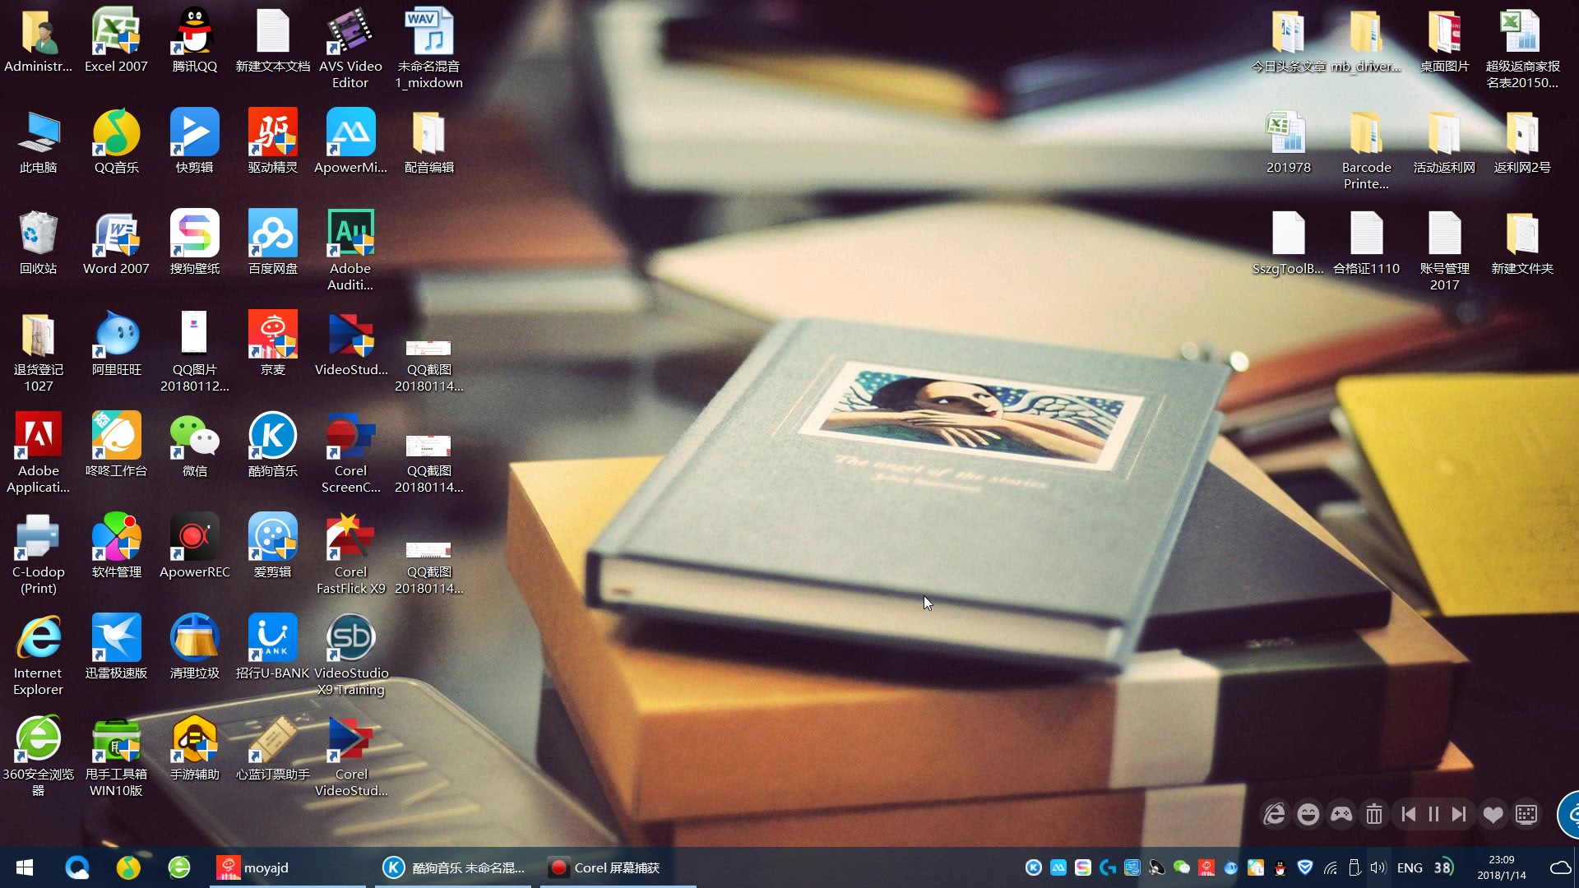This screenshot has height=888, width=1579.
Task: Switch to 酷狗音乐 taskbar window
Action: point(454,867)
